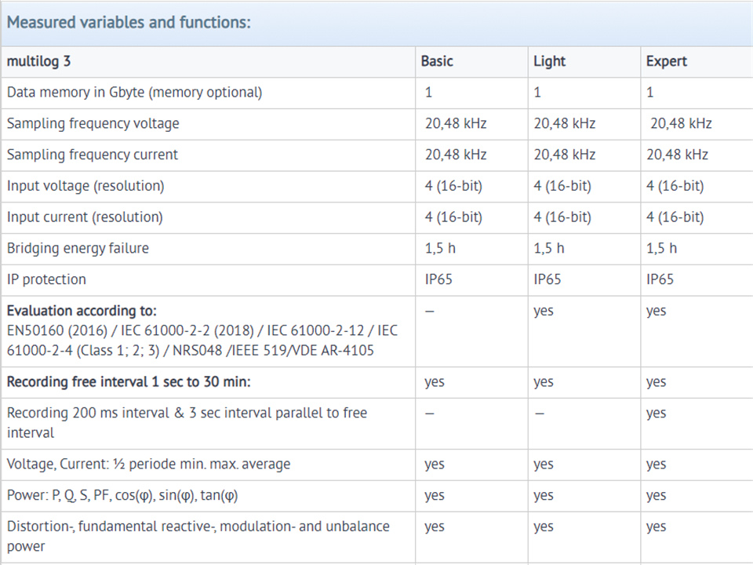
Task: Select the bold 'Evaluation according to:' label
Action: [82, 311]
